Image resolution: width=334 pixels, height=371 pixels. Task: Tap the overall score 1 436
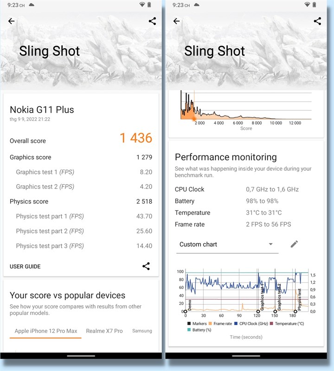(x=135, y=138)
